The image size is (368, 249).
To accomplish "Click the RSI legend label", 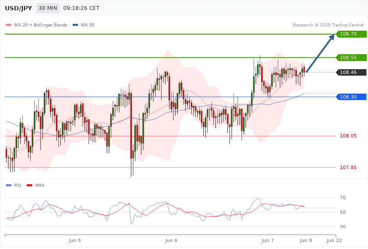I will click(18, 185).
